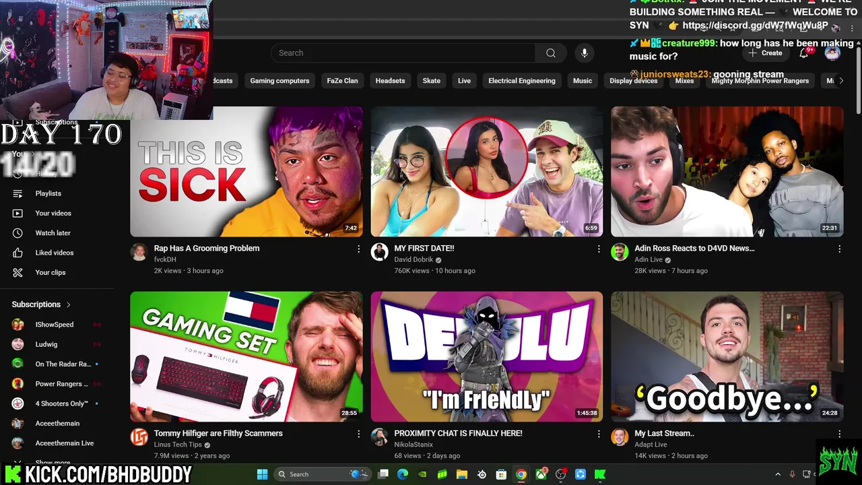Open Power Rangers subscription channel
This screenshot has width=862, height=485.
(62, 384)
